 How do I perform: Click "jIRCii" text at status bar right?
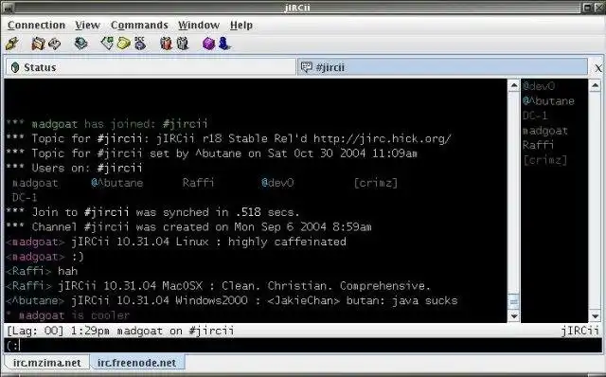pyautogui.click(x=579, y=331)
